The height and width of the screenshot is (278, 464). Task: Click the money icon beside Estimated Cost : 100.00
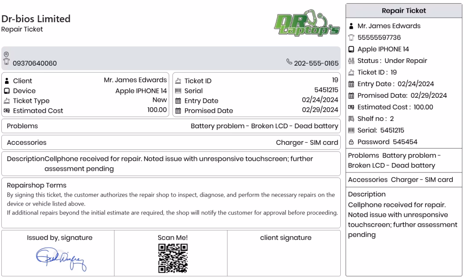(351, 107)
